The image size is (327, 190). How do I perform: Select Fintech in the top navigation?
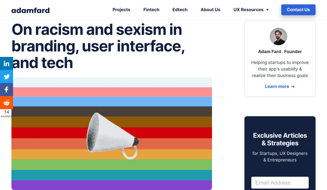click(x=151, y=10)
